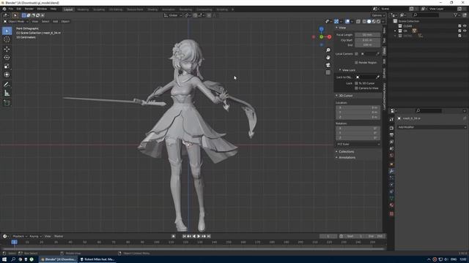Open the Edit menu

19,9
